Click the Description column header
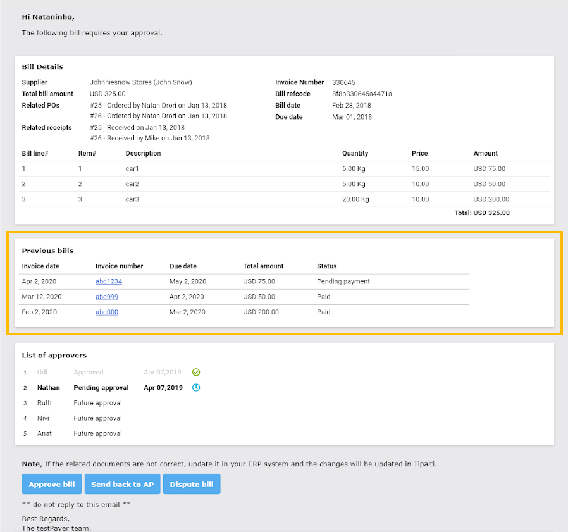Viewport: 568px width, 532px height. [x=143, y=153]
